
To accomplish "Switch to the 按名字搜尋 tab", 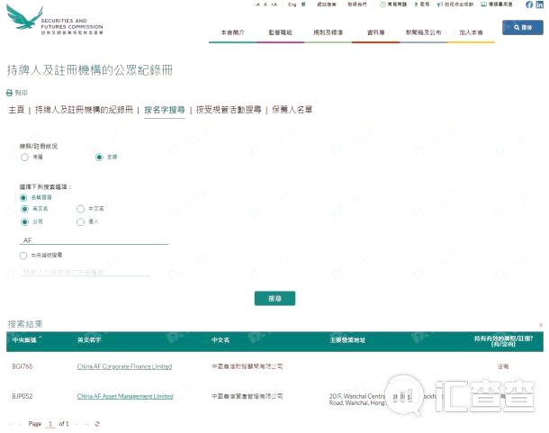I will click(x=164, y=110).
